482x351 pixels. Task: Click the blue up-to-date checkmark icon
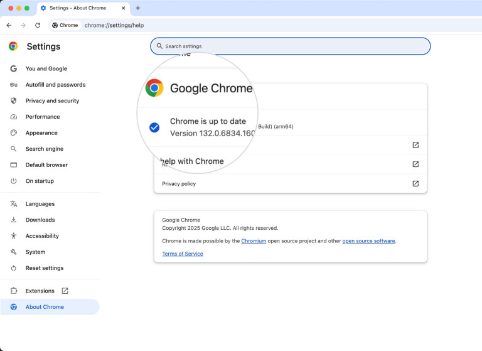click(x=154, y=127)
